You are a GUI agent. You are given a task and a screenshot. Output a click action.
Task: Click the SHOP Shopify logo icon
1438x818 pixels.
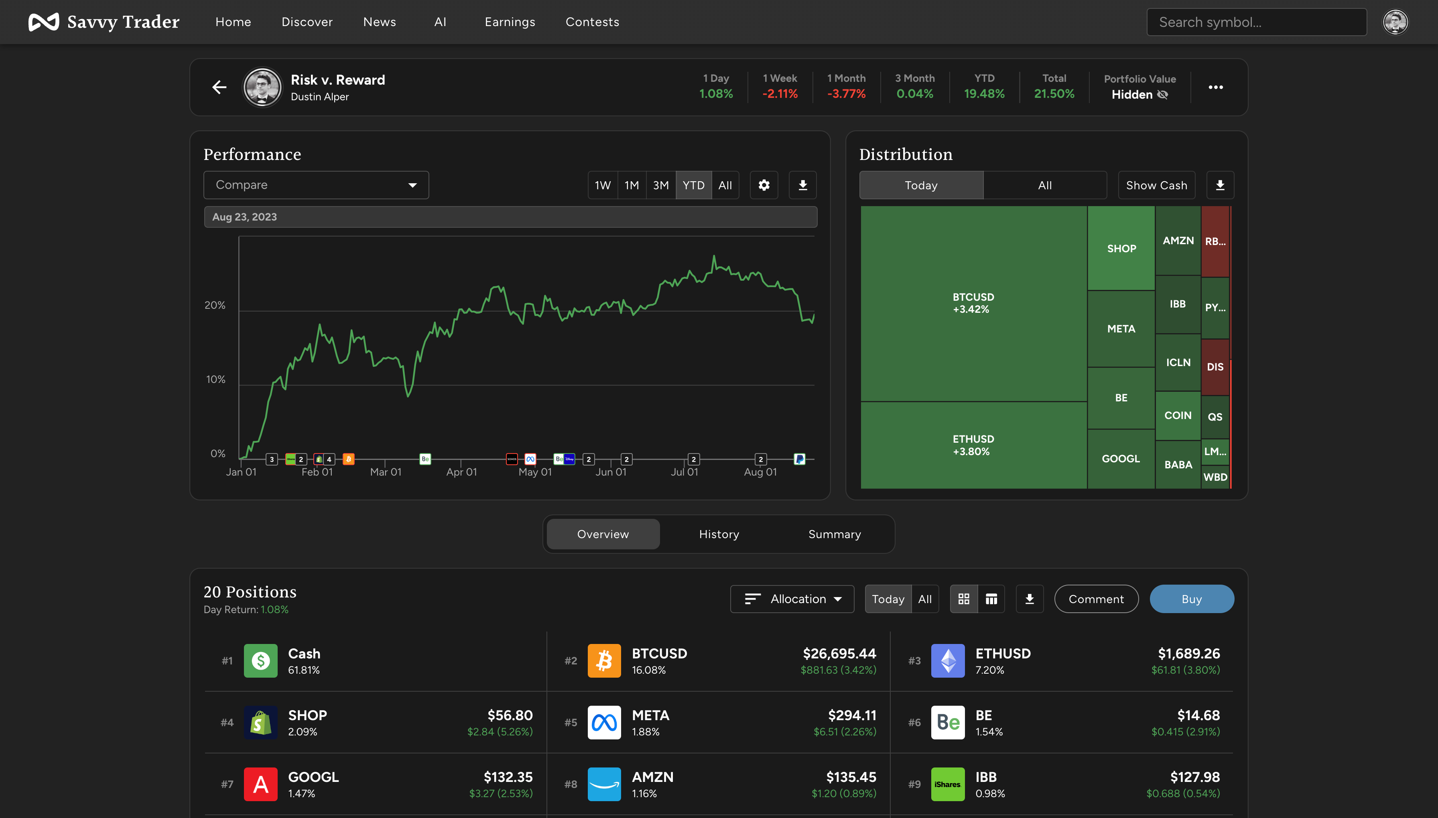click(x=260, y=723)
